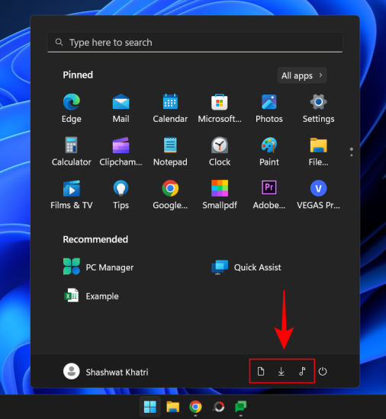
Task: Open recommended Quick Assist
Action: [246, 267]
